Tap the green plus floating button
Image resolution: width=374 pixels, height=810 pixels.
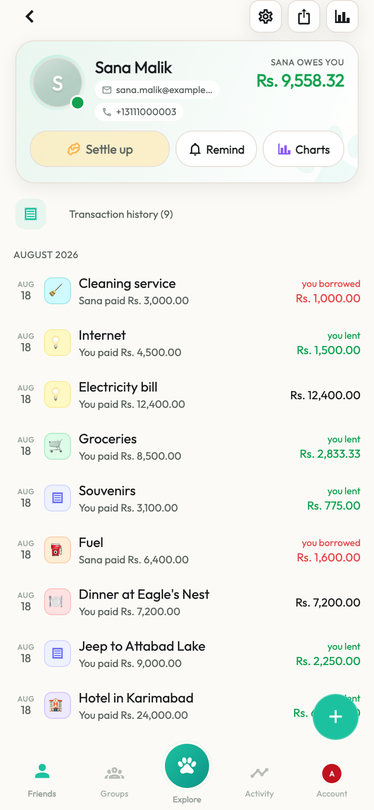click(x=336, y=717)
